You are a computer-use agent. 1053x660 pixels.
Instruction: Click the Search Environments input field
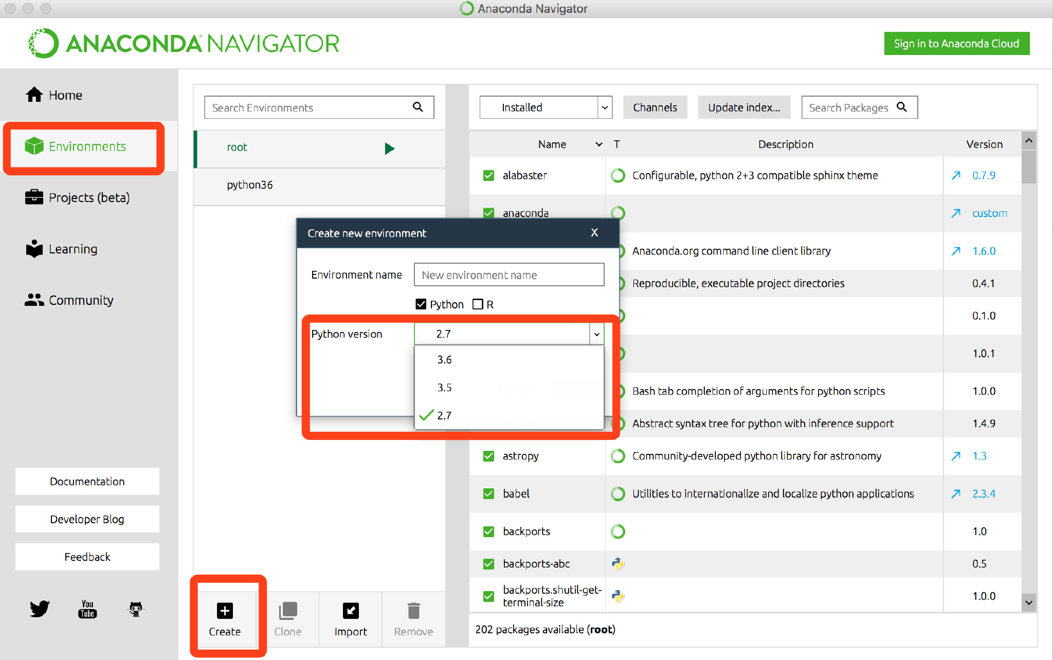click(x=319, y=107)
